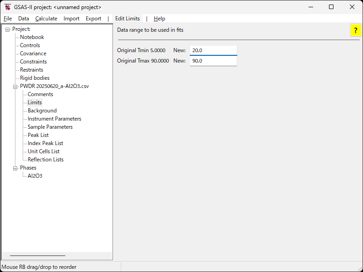The height and width of the screenshot is (272, 363).
Task: Click the GSAS-II application icon in title bar
Action: point(7,7)
